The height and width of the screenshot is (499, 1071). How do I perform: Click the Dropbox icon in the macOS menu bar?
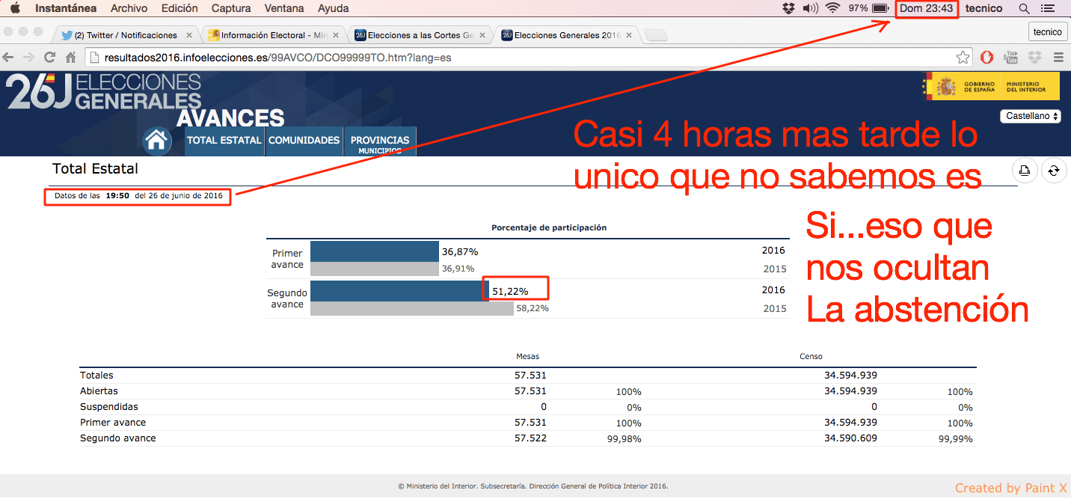point(788,8)
